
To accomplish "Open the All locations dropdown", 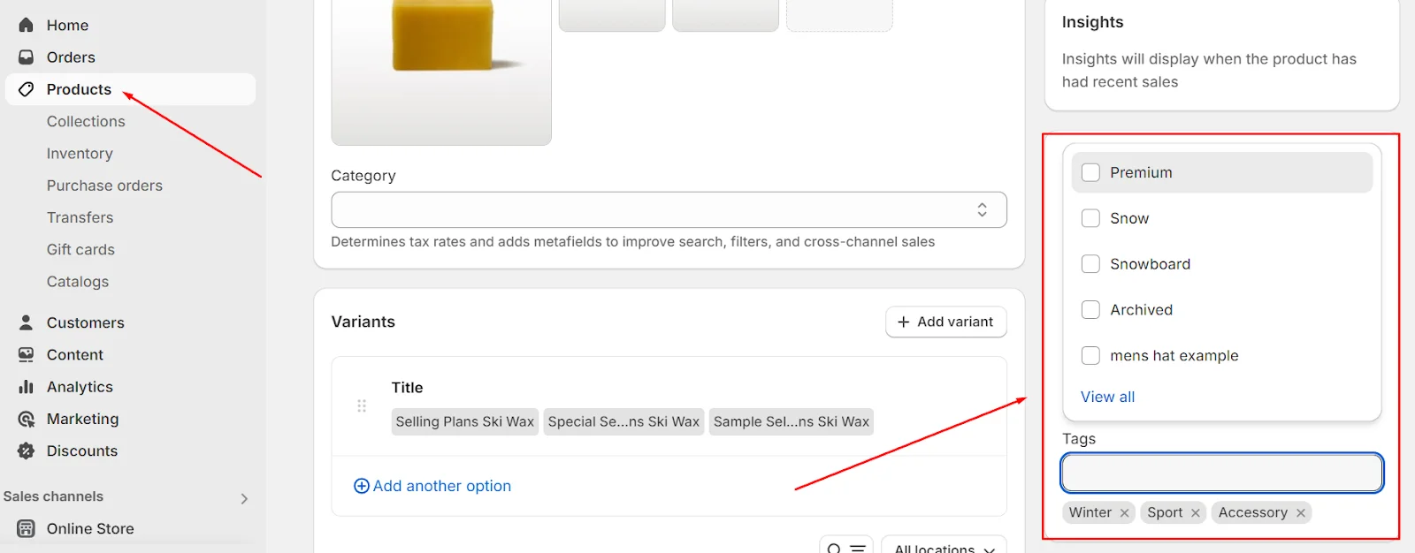I will point(944,547).
